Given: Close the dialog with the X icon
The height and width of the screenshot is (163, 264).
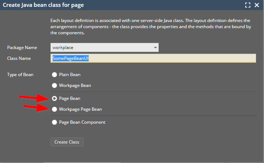Looking at the screenshot, I should coord(257,5).
